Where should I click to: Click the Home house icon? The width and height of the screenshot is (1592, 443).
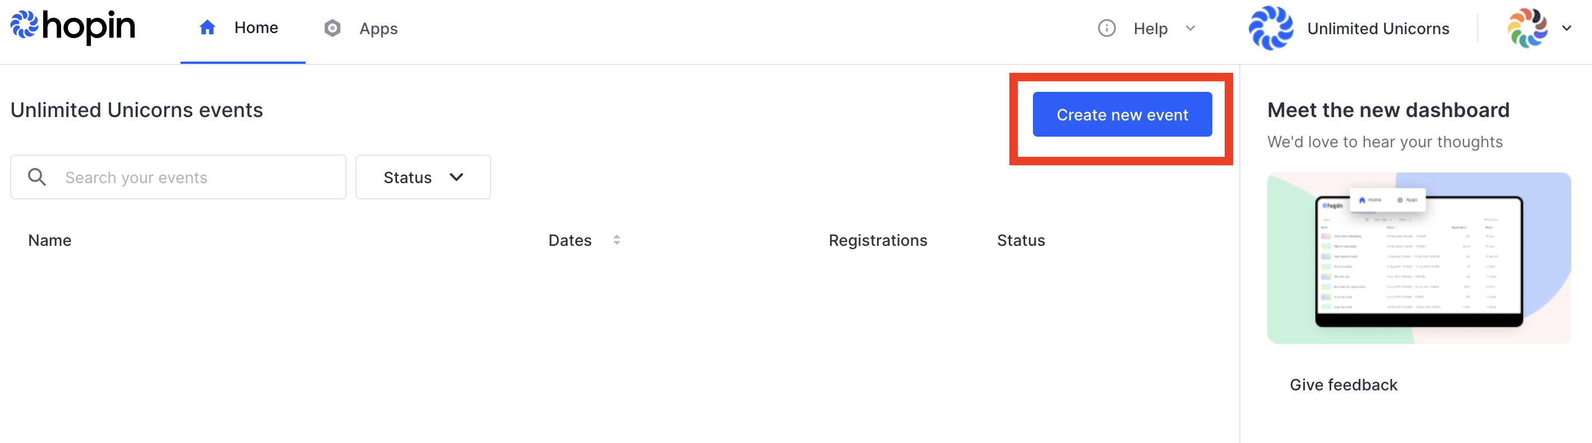[x=207, y=27]
